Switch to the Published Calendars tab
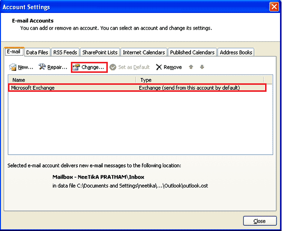 [x=192, y=52]
